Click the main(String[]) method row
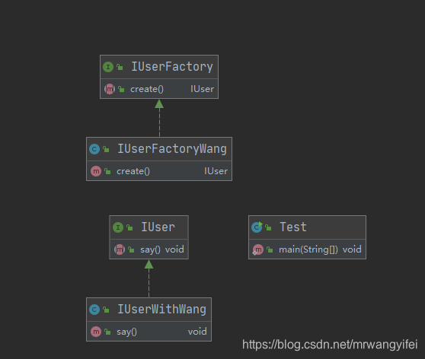425x359 pixels. [x=307, y=249]
